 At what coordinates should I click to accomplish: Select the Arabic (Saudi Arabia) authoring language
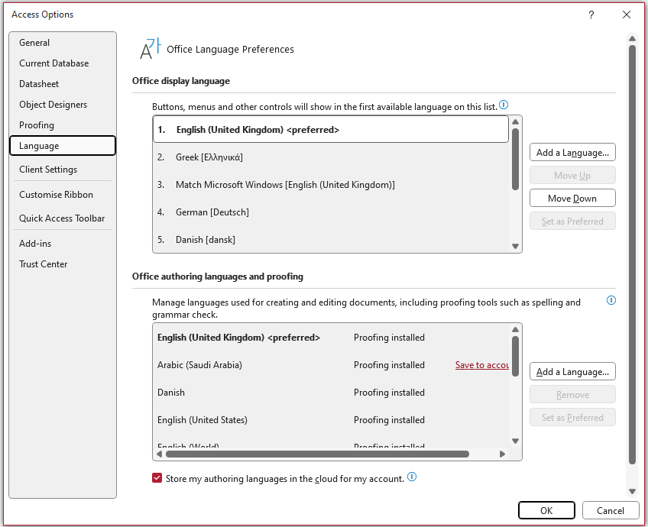point(331,365)
